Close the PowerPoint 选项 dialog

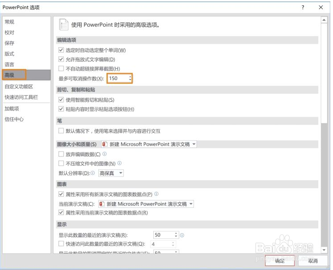pyautogui.click(x=321, y=8)
